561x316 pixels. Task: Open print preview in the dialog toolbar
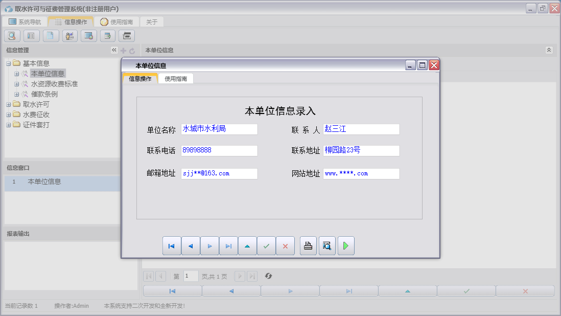tap(326, 246)
